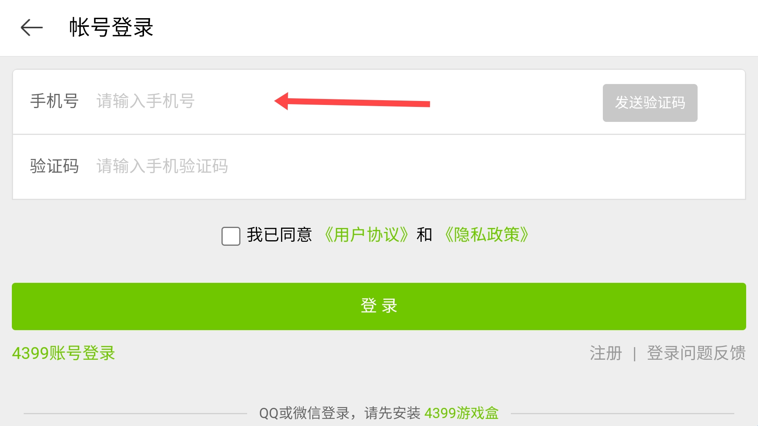The height and width of the screenshot is (426, 758).
Task: Switch to 4399账号登录
Action: coord(64,353)
